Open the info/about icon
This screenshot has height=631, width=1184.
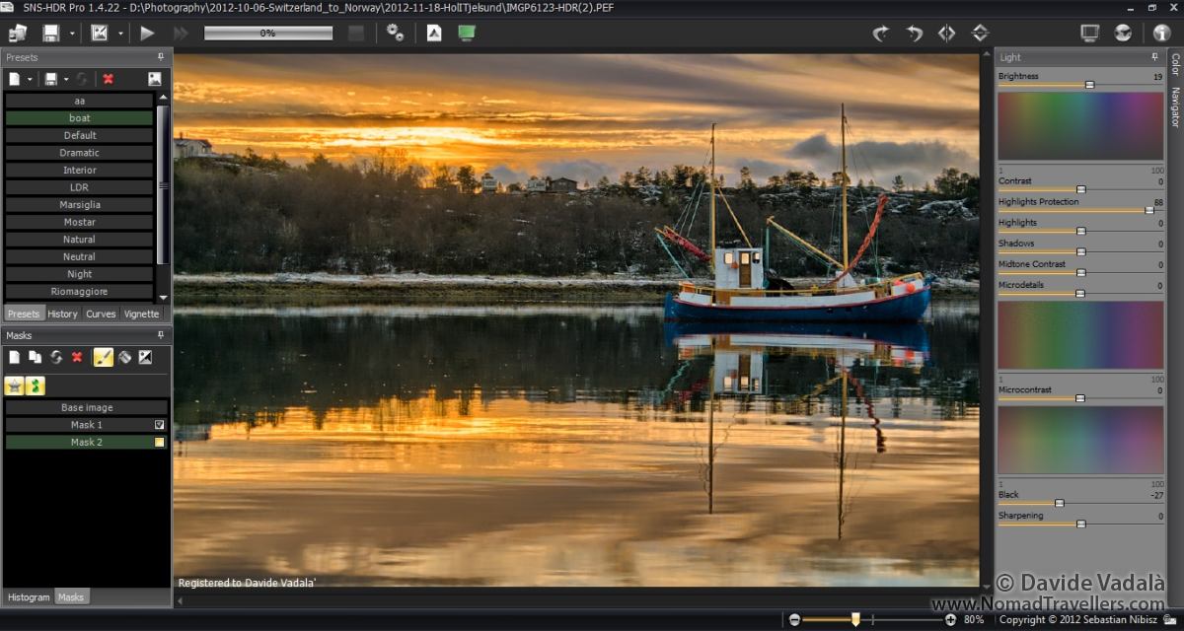pyautogui.click(x=1160, y=33)
